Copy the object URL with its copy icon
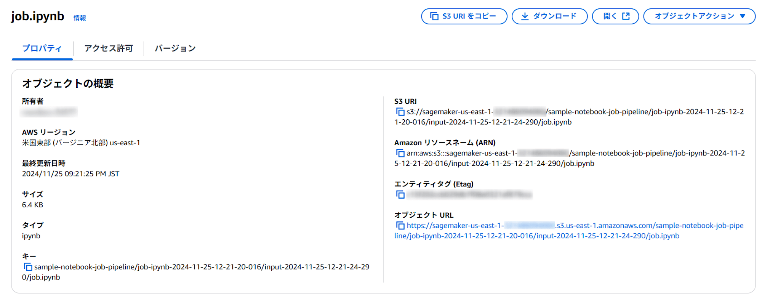This screenshot has height=300, width=762. tap(400, 226)
